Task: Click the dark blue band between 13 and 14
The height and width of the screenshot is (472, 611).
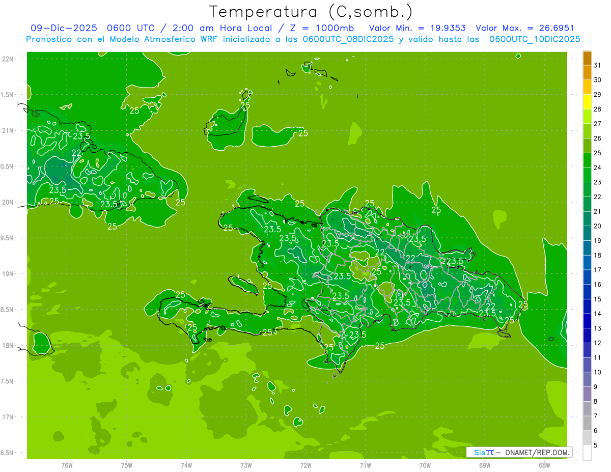Action: 587,321
